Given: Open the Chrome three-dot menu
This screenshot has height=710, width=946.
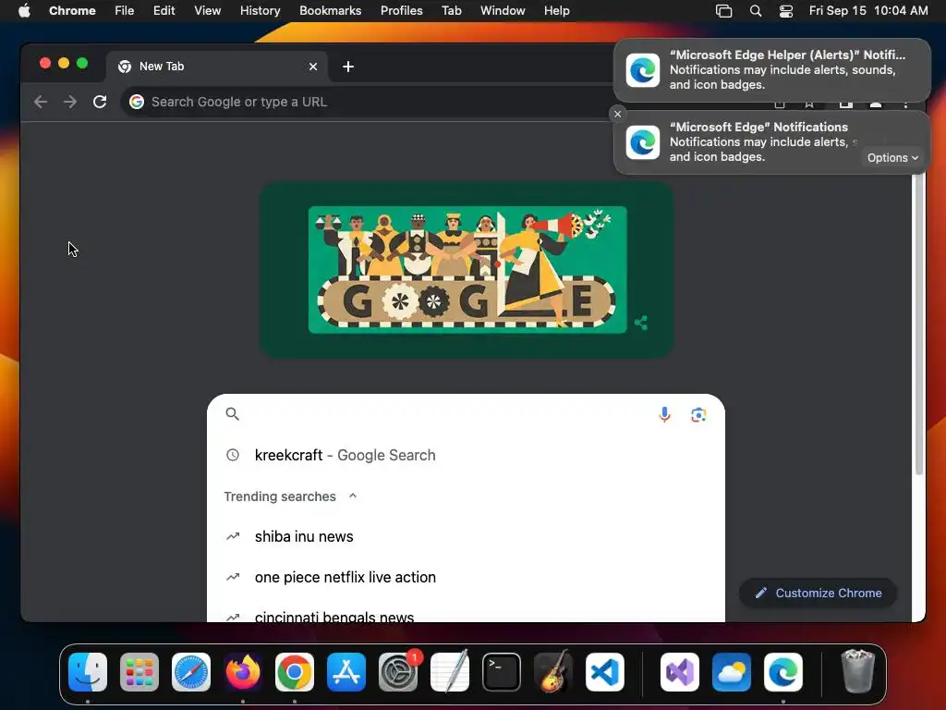Looking at the screenshot, I should [x=905, y=104].
